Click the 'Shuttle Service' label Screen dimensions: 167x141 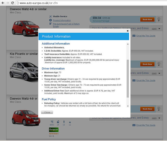pos(60,16)
